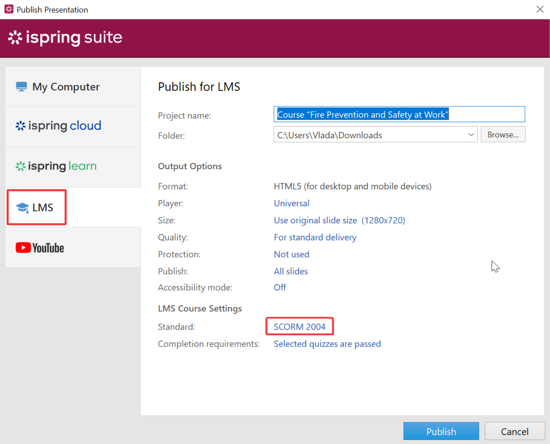
Task: Toggle Accessibility mode Off link
Action: coord(280,288)
